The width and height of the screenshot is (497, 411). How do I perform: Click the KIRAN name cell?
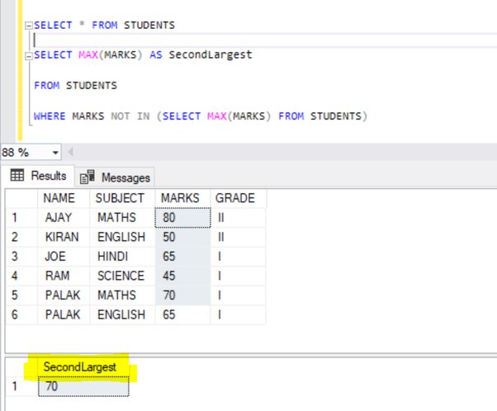pos(64,237)
